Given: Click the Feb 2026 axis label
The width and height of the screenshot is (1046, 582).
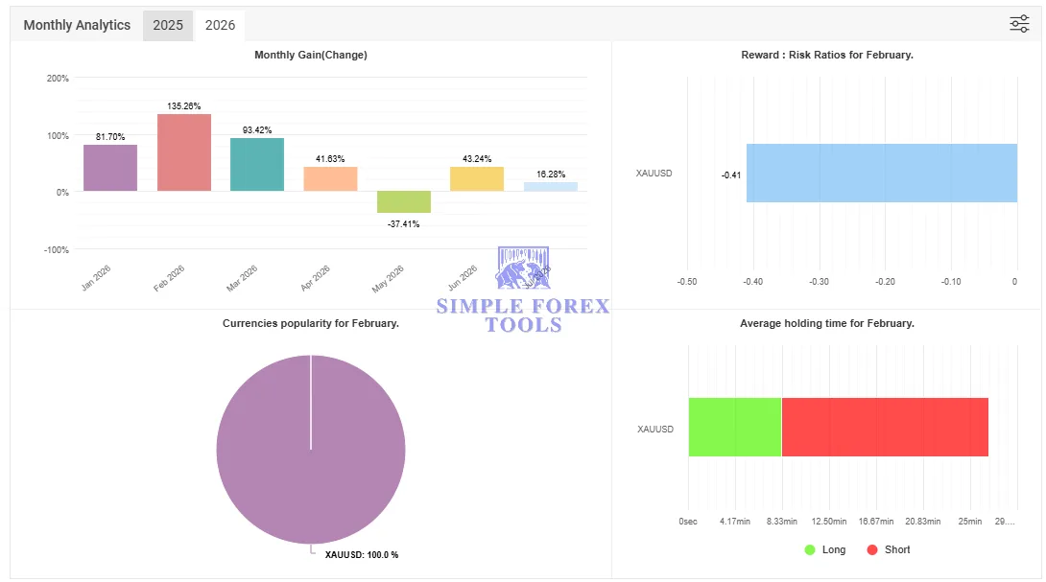Looking at the screenshot, I should tap(169, 278).
